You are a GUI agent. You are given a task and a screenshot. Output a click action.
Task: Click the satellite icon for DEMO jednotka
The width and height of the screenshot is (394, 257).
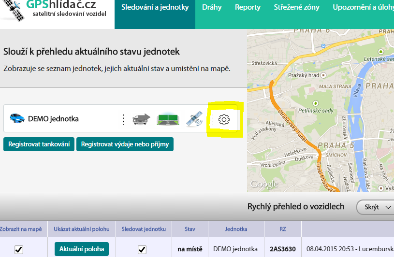(195, 119)
